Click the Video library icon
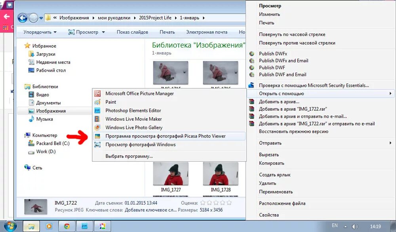 coord(31,95)
